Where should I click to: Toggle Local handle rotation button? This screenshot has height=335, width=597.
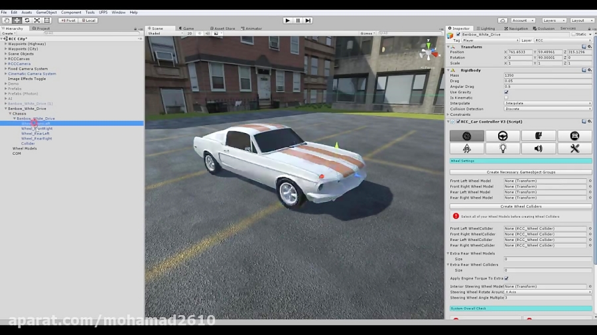coord(88,21)
